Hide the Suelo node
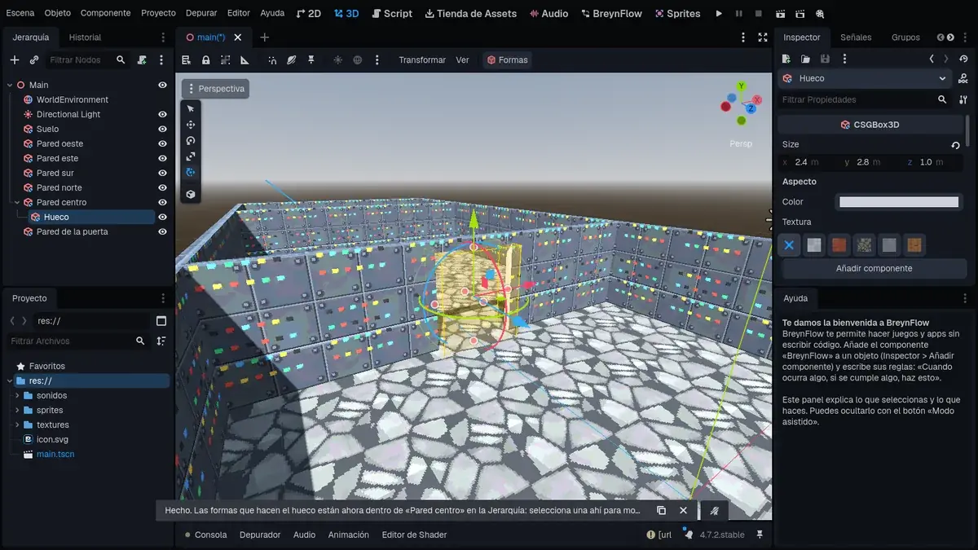This screenshot has height=550, width=978. [x=162, y=129]
